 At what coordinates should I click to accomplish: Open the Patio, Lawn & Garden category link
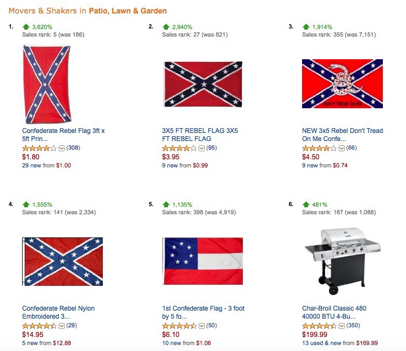click(128, 11)
